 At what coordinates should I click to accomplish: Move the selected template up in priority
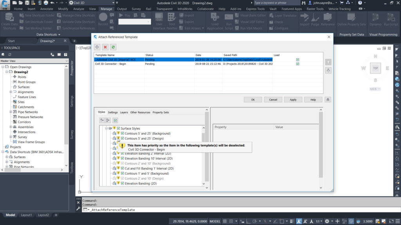click(328, 62)
